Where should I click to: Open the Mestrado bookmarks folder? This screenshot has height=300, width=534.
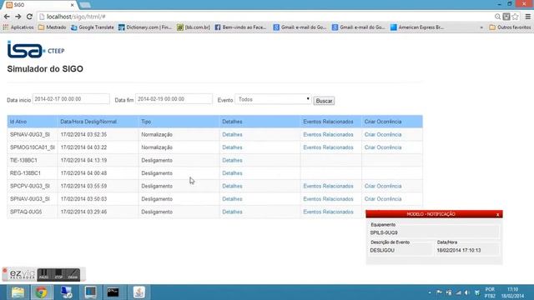tap(52, 27)
